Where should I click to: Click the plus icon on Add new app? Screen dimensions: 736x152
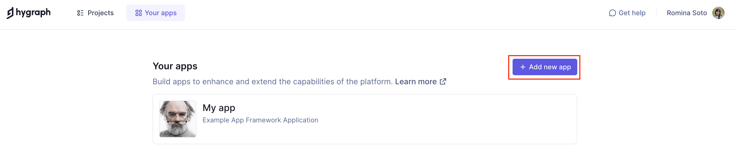[523, 67]
